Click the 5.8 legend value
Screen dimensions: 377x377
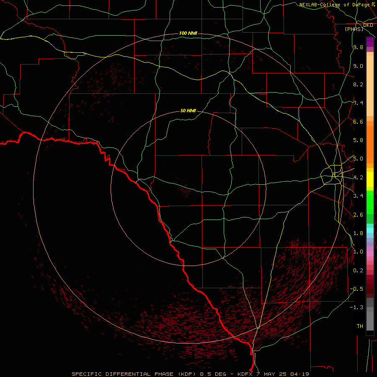(358, 140)
